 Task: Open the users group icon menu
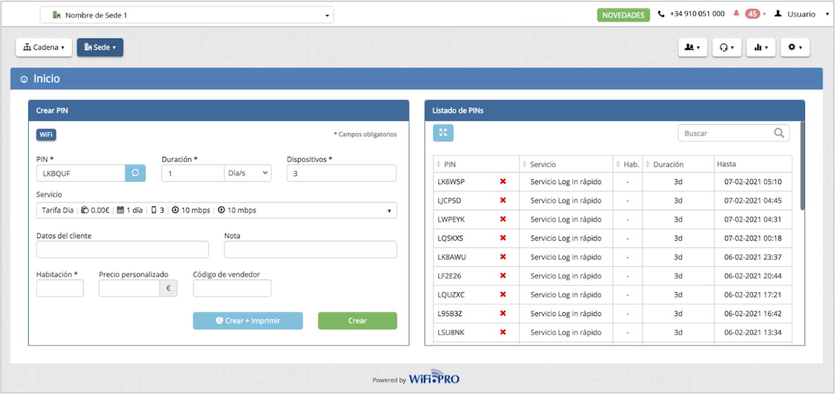pos(692,48)
